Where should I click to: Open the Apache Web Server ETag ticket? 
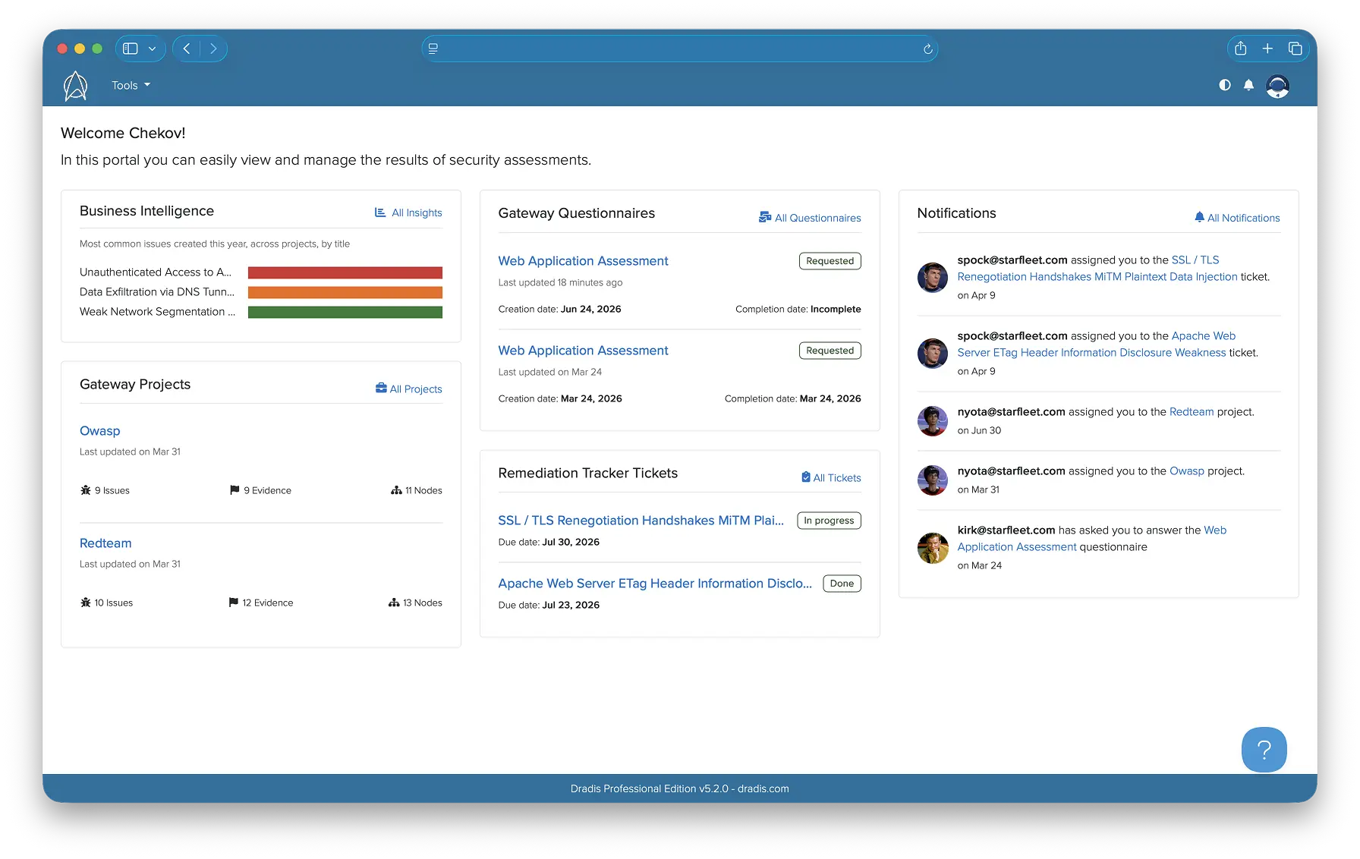click(655, 584)
